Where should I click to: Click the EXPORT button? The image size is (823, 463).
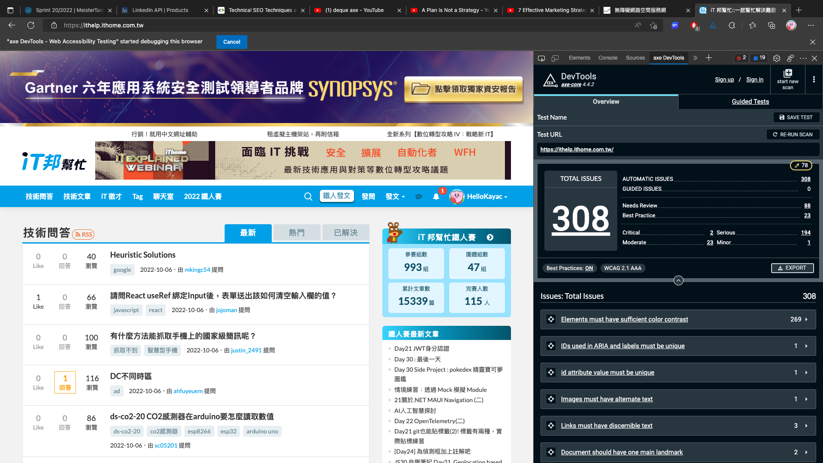tap(792, 268)
